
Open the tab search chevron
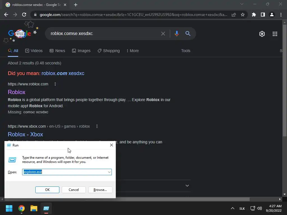[242, 4]
